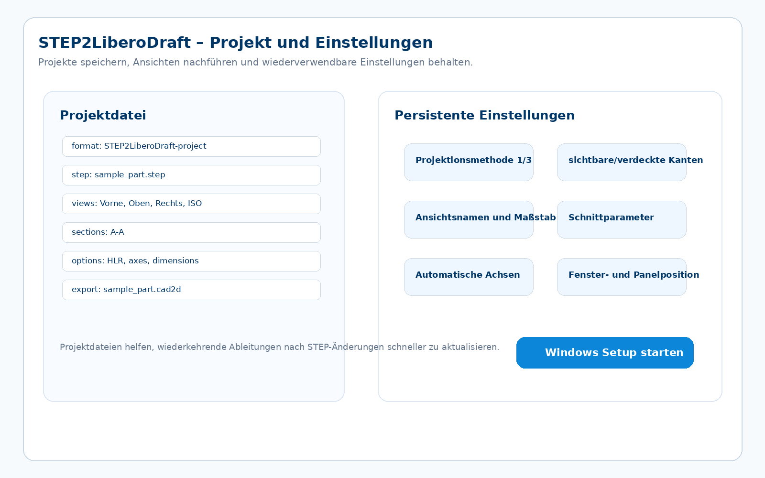Select the Schnittparameter setting tile
This screenshot has height=478, width=765.
tap(622, 219)
